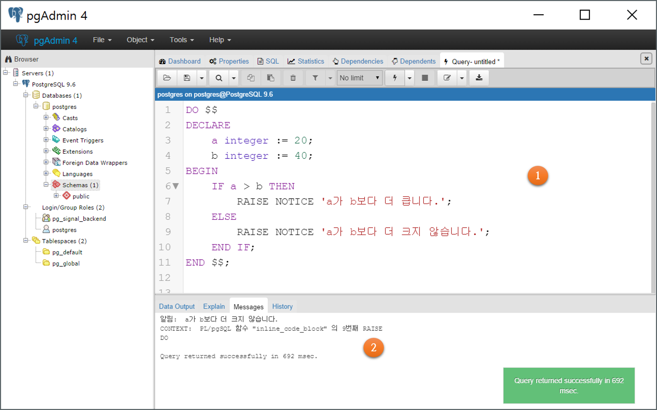The height and width of the screenshot is (410, 657).
Task: Select the Query- untitled tab
Action: click(472, 61)
